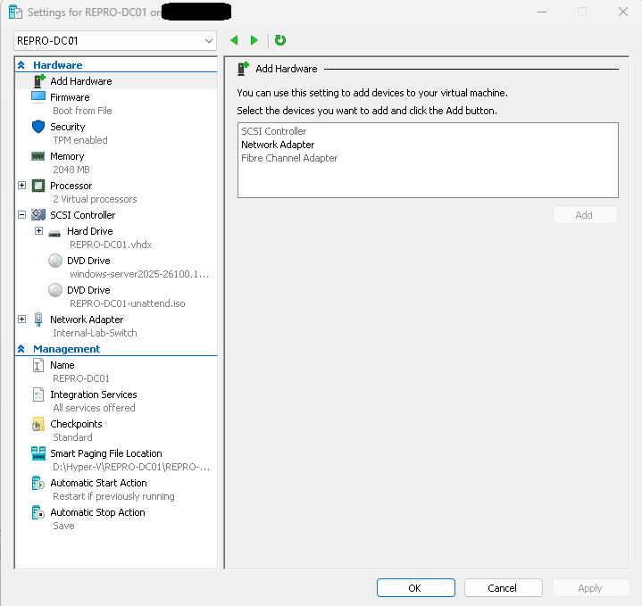Viewport: 642px width, 606px height.
Task: Open the REPRO-DC01 virtual machine dropdown
Action: click(x=115, y=41)
